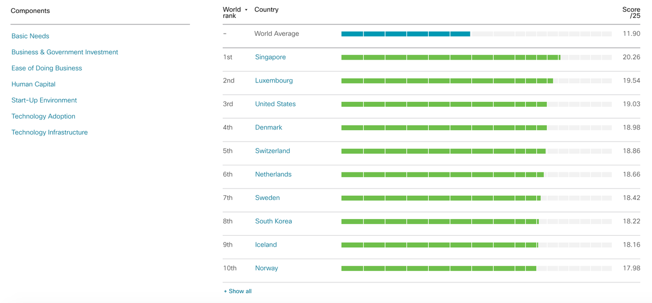This screenshot has width=652, height=303.
Task: Select the Ease of Doing Business link
Action: tap(47, 68)
